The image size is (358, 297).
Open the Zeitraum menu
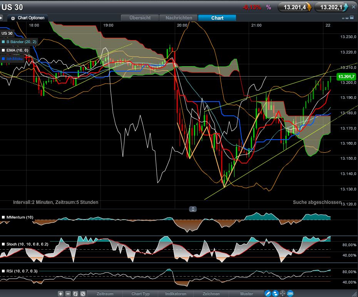pos(105,294)
